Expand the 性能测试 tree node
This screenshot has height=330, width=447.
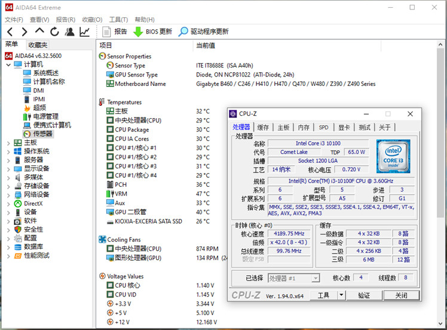8,255
